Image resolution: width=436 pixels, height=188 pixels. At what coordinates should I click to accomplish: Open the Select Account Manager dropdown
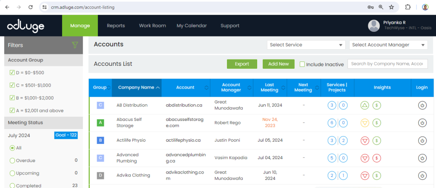pos(388,45)
